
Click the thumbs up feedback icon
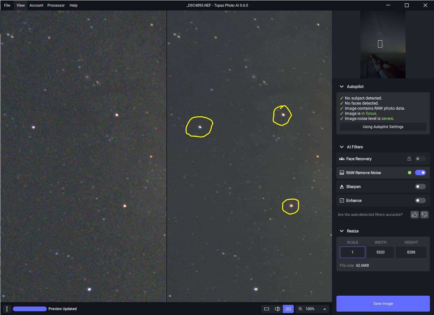point(414,215)
